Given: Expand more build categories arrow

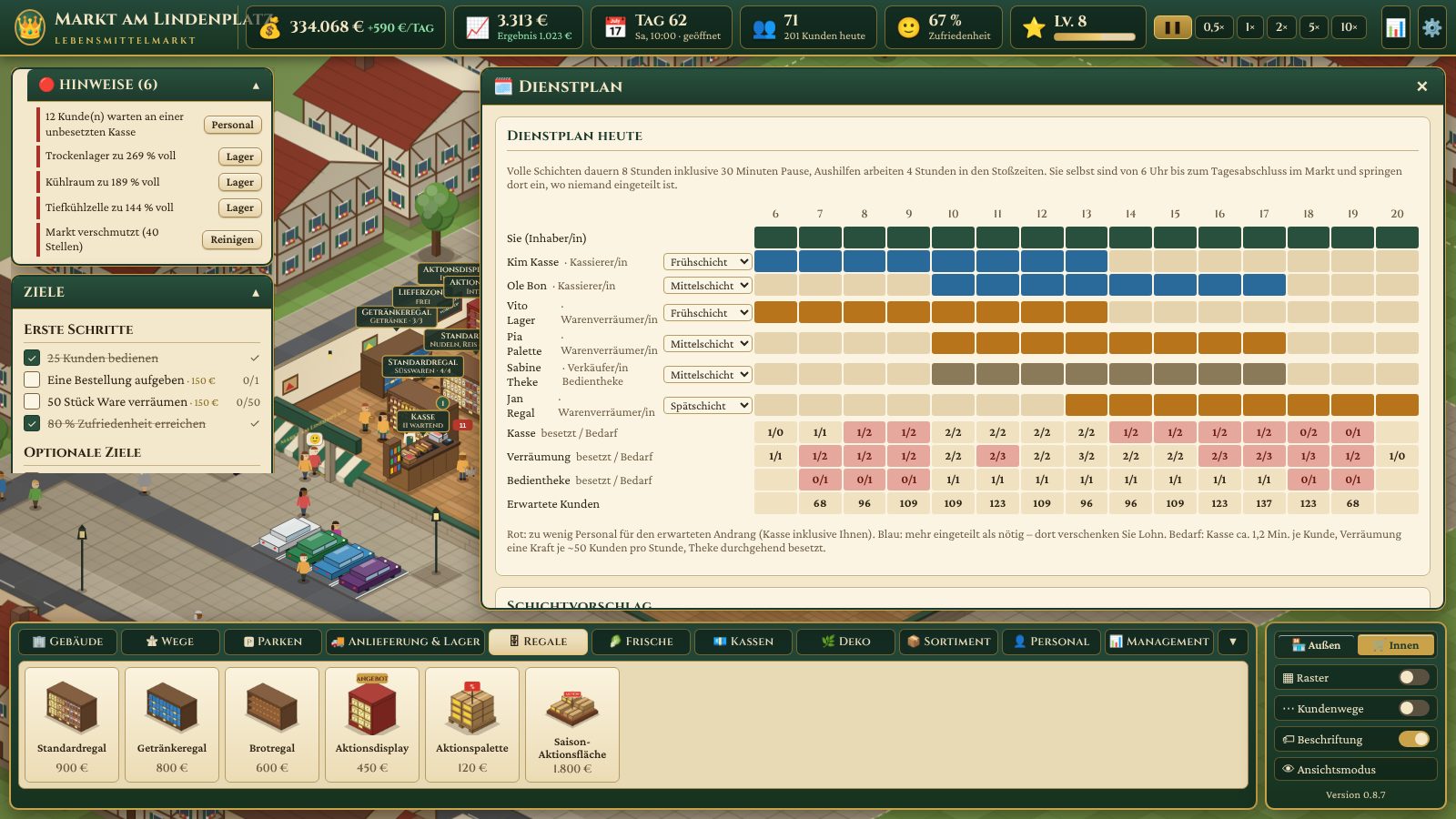Looking at the screenshot, I should point(1233,642).
